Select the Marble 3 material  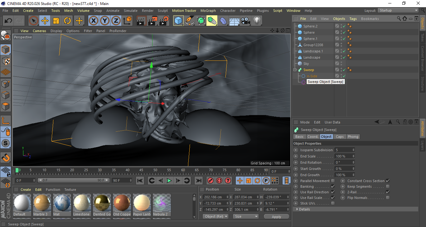[x=42, y=205]
